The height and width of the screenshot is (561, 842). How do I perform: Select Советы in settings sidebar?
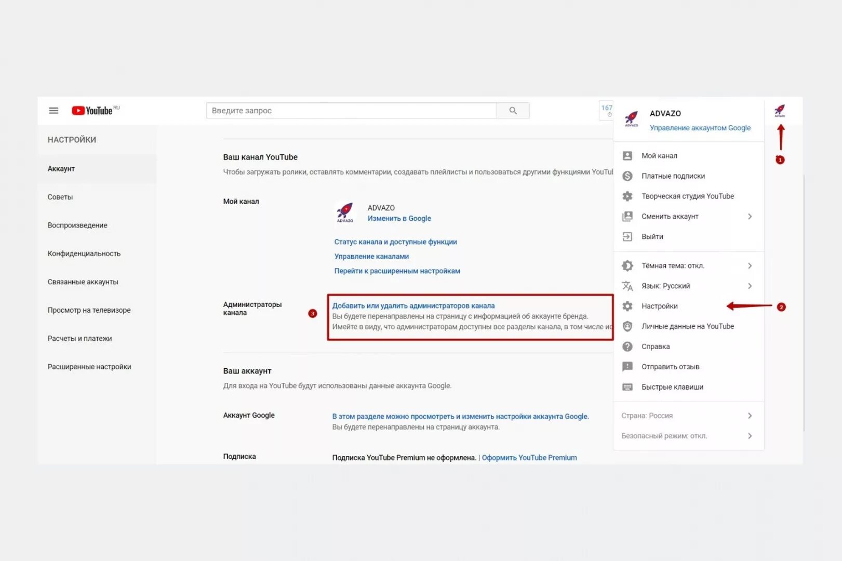(97, 197)
